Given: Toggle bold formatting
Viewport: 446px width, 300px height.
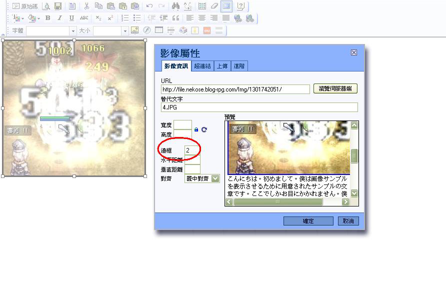Looking at the screenshot, I should click(48, 18).
